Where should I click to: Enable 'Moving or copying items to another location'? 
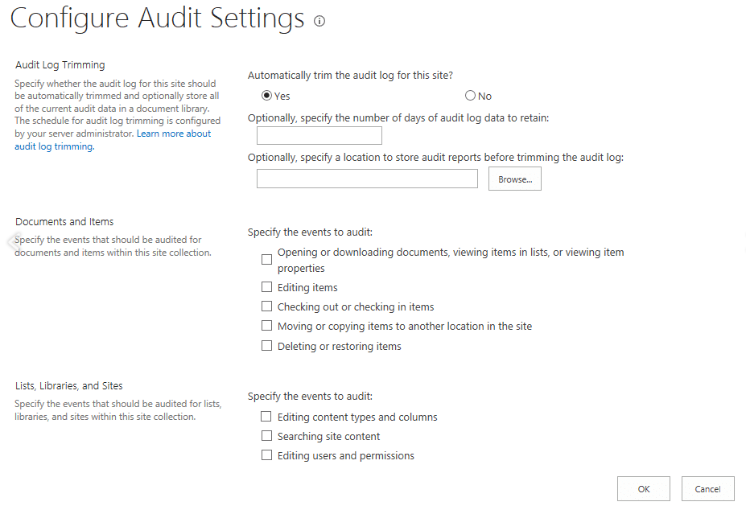267,327
